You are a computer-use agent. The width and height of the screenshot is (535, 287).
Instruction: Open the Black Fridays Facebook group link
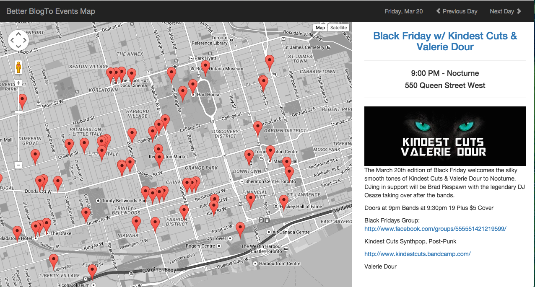(x=435, y=229)
